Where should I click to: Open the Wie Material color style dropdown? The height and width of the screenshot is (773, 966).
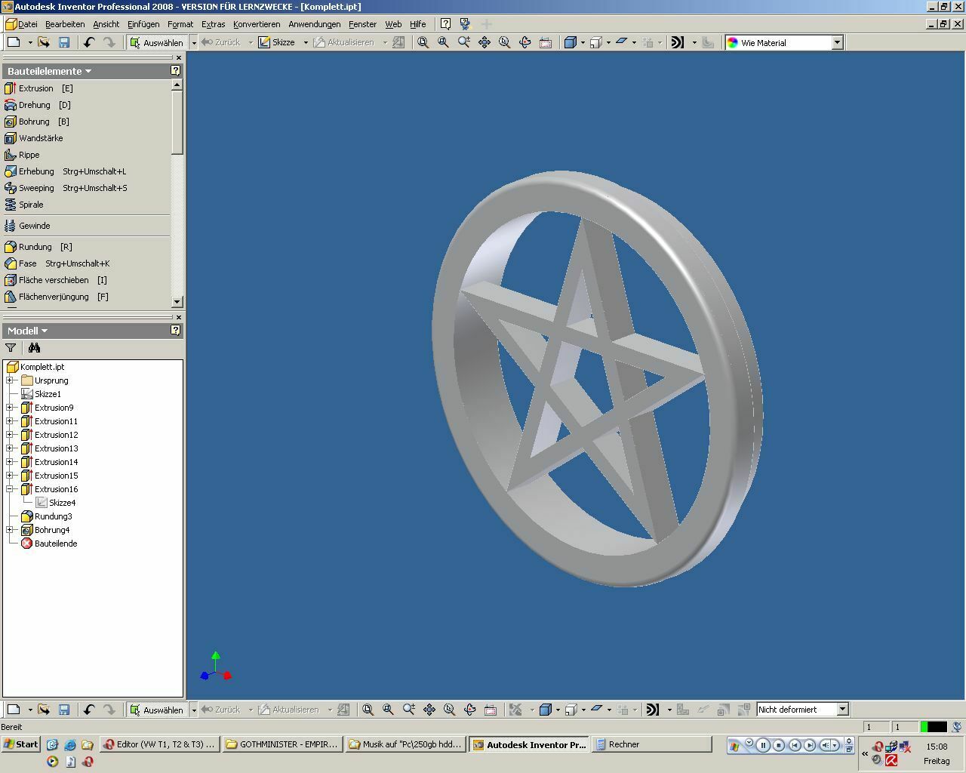coord(837,43)
